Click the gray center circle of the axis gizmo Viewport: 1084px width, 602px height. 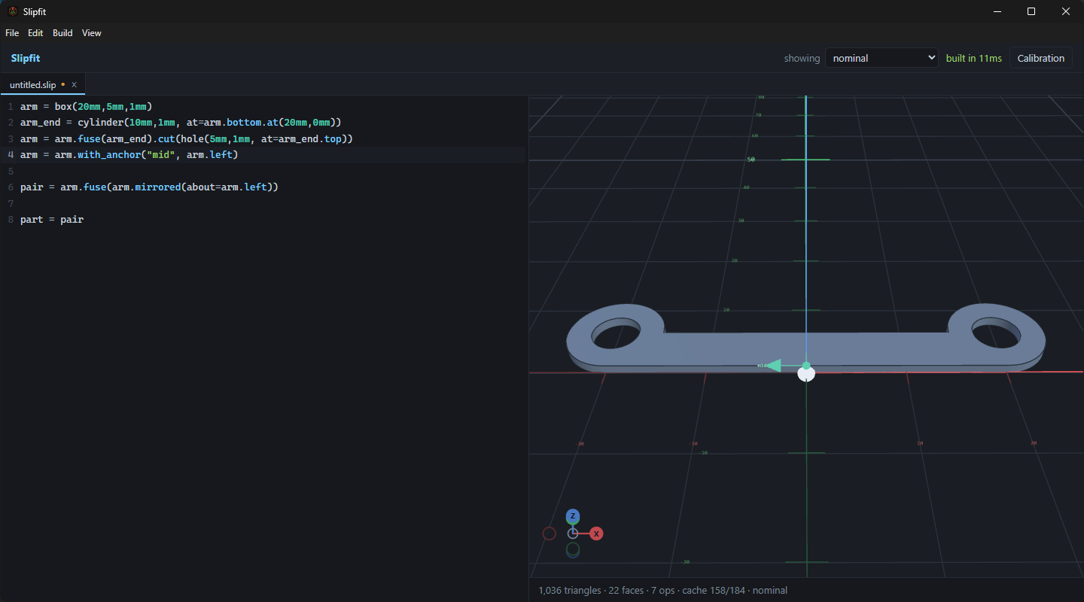click(x=573, y=534)
